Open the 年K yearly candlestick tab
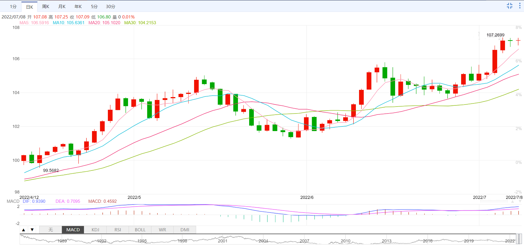Image resolution: width=524 pixels, height=248 pixels. click(x=78, y=6)
